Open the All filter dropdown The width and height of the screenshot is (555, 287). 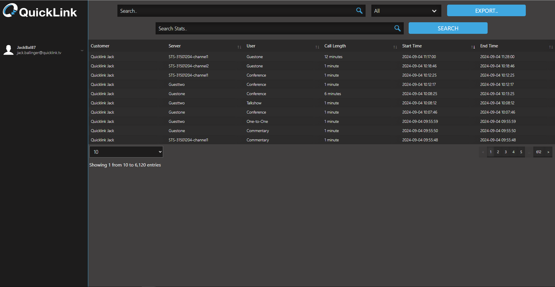406,11
